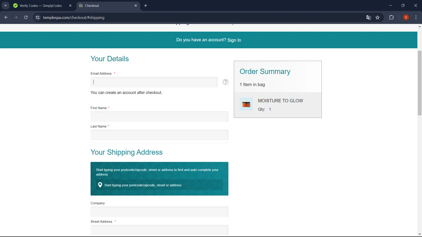Go back to the previous page
422x237 pixels.
coord(6,17)
